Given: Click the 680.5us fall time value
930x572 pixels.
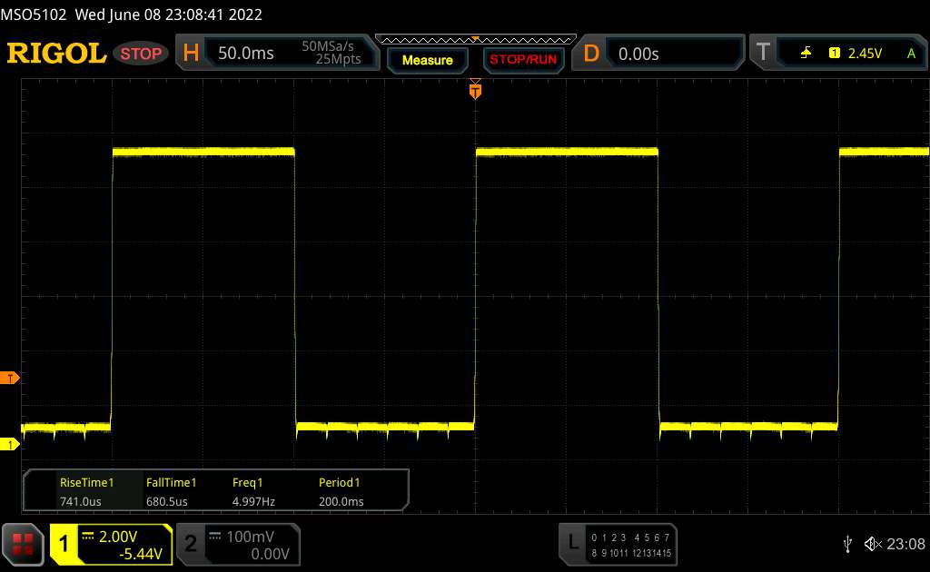Looking at the screenshot, I should click(x=167, y=501).
